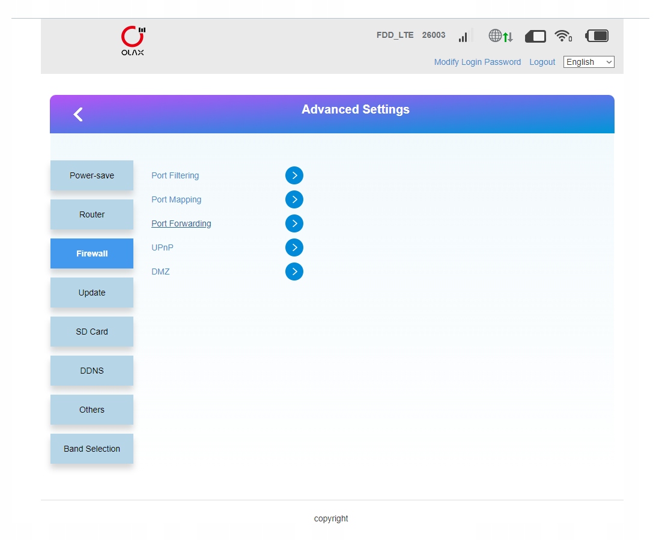
Task: Select the DDNS tab
Action: click(x=92, y=371)
